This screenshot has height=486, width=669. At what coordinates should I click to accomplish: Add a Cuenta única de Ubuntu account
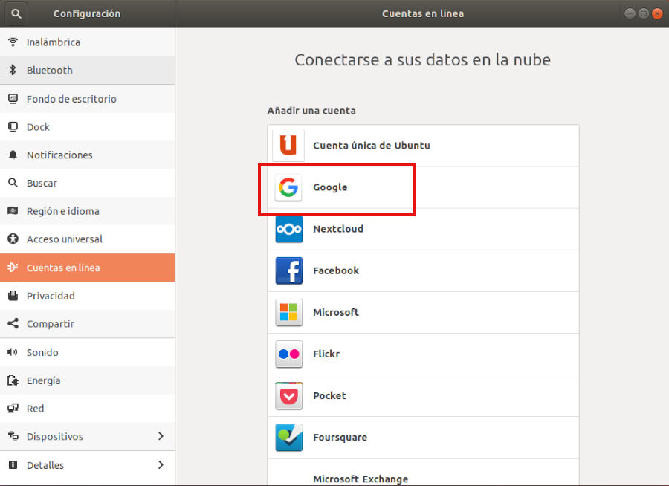(423, 146)
